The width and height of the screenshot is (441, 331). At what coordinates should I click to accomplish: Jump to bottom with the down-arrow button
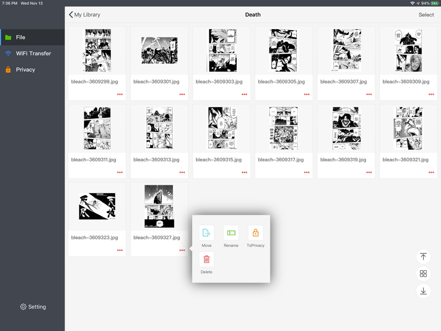coord(423,291)
